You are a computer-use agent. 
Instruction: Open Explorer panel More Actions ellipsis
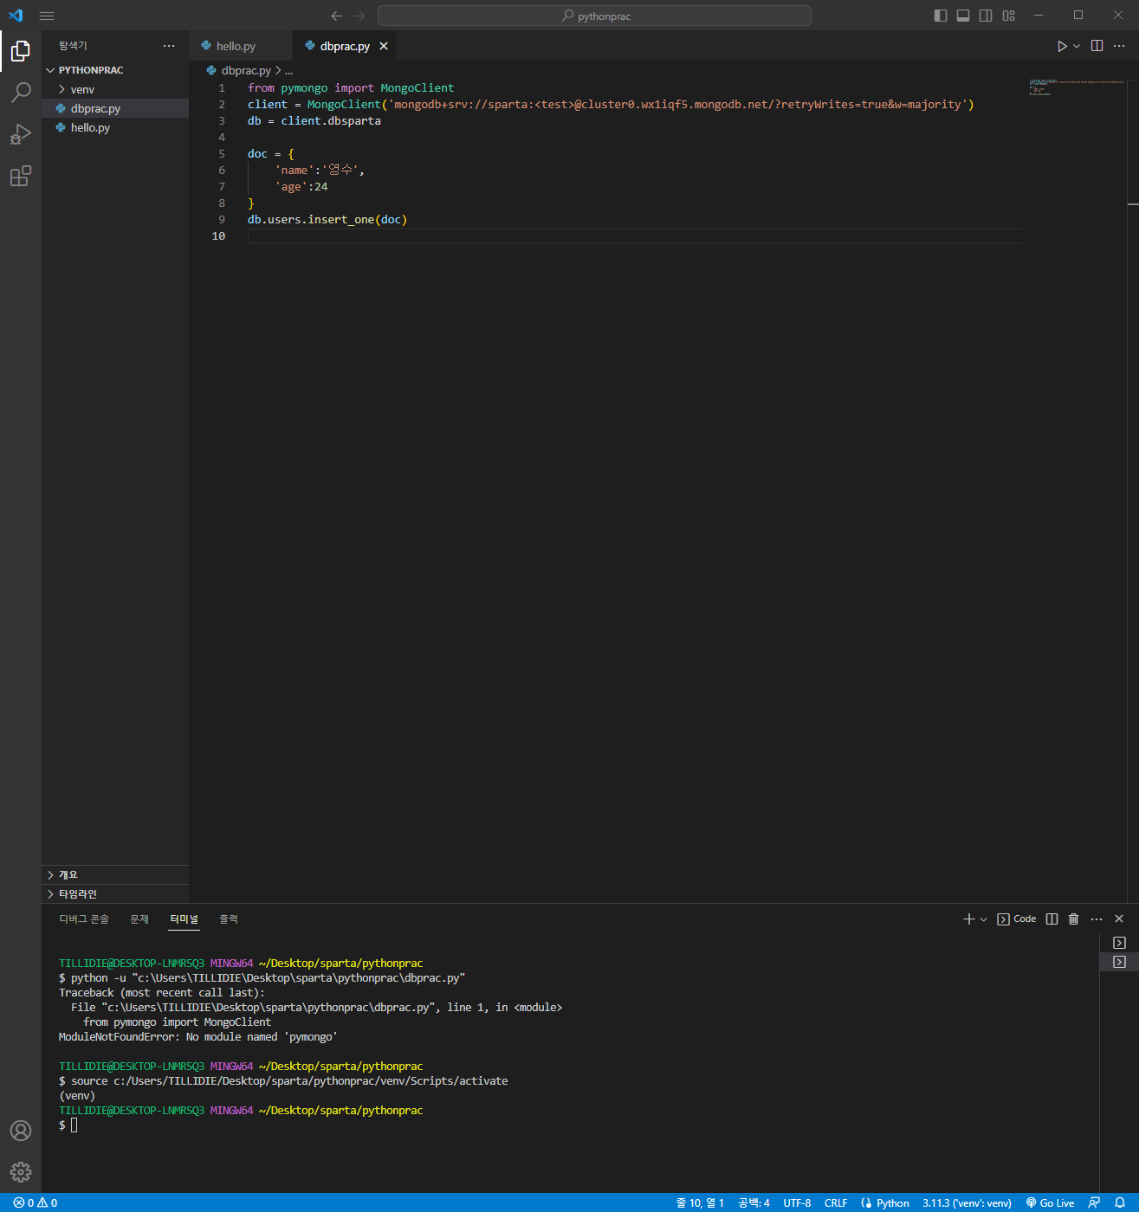(x=169, y=46)
